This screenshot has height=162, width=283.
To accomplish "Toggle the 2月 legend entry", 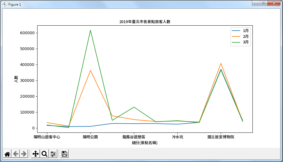I will [x=246, y=36].
